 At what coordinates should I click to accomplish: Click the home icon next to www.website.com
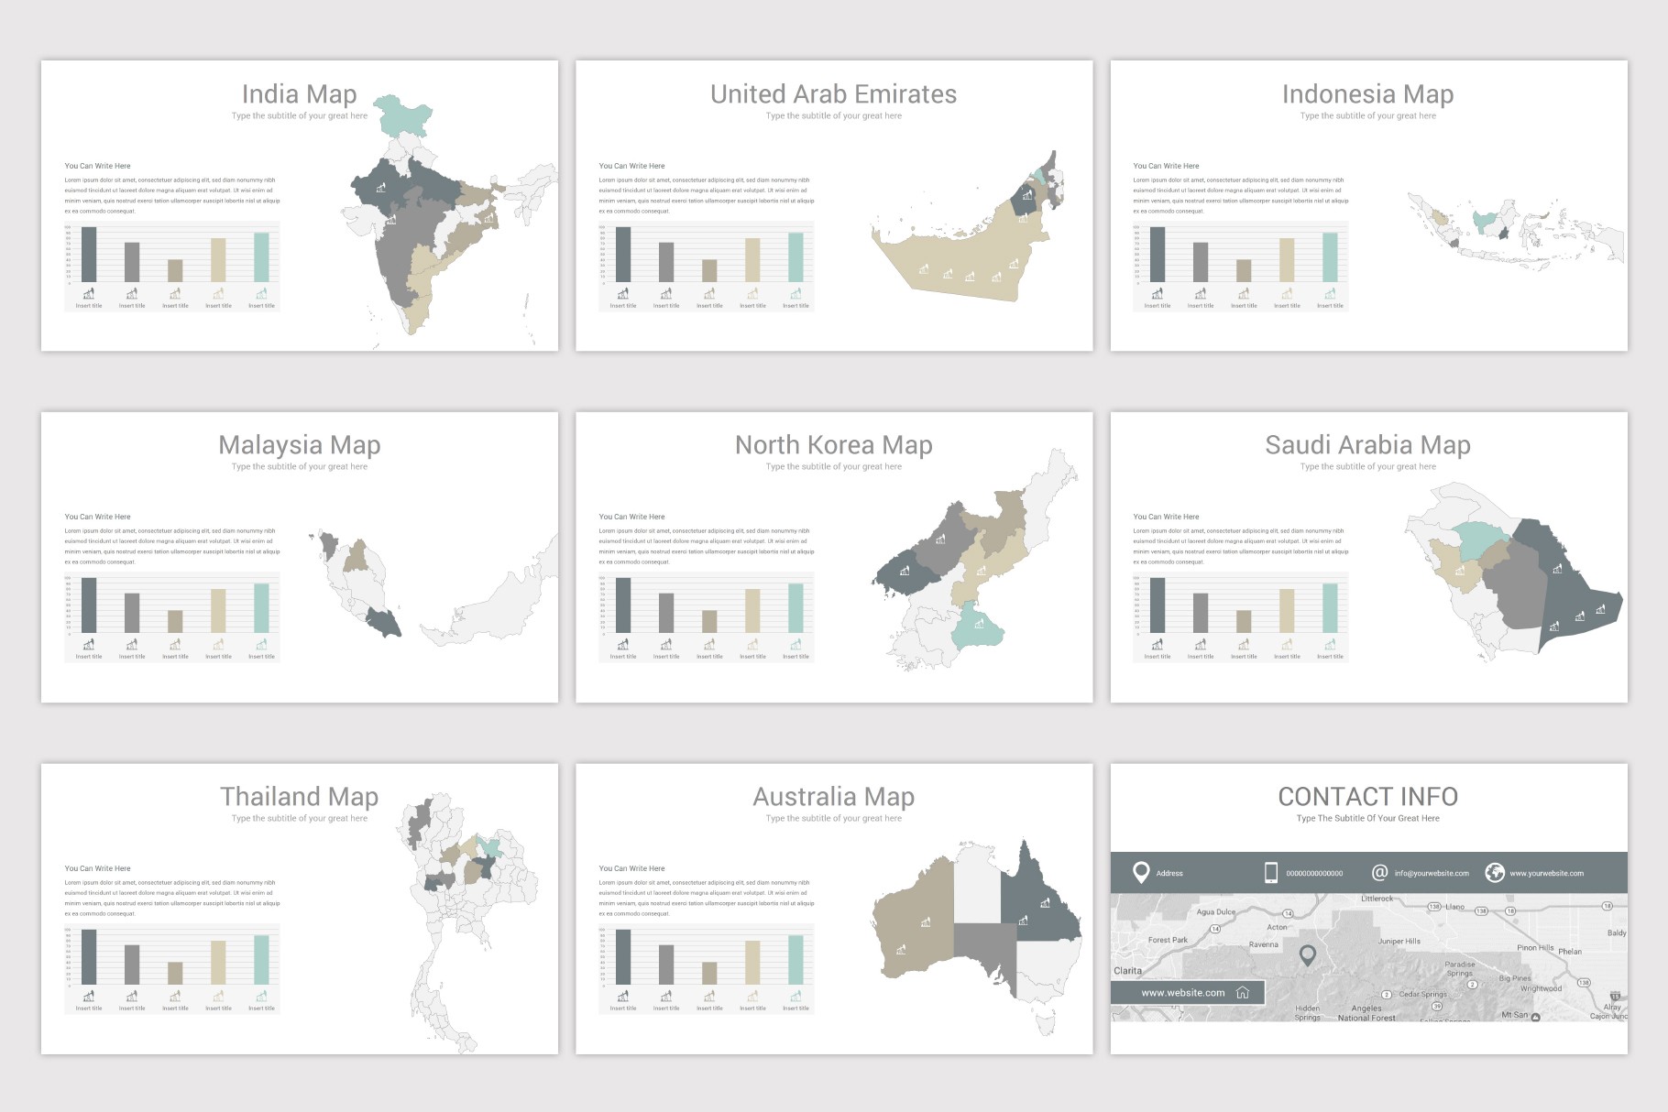1243,992
